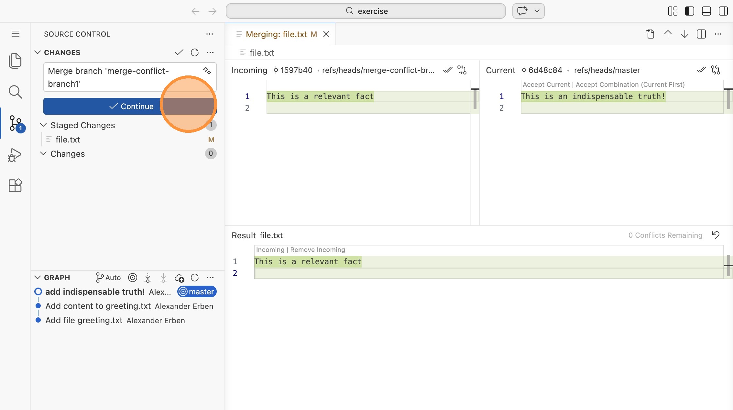The width and height of the screenshot is (733, 410).
Task: Open the Search view icon
Action: click(15, 92)
